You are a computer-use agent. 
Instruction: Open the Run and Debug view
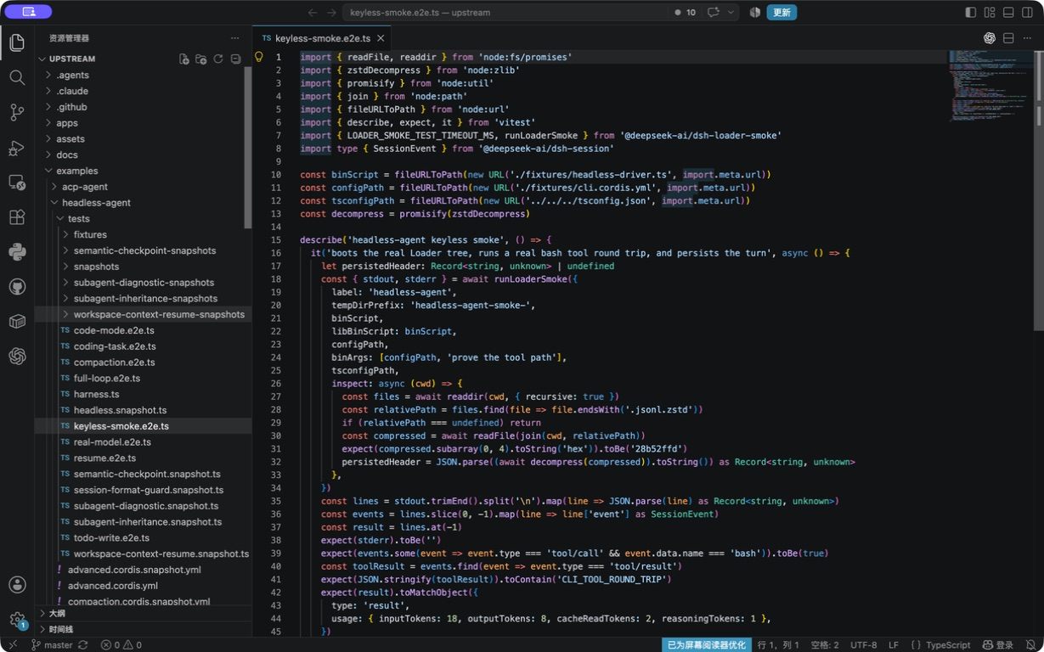(17, 148)
